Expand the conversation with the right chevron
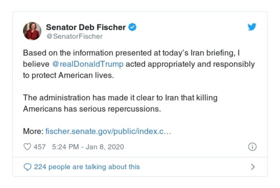The height and width of the screenshot is (188, 280). pyautogui.click(x=253, y=167)
